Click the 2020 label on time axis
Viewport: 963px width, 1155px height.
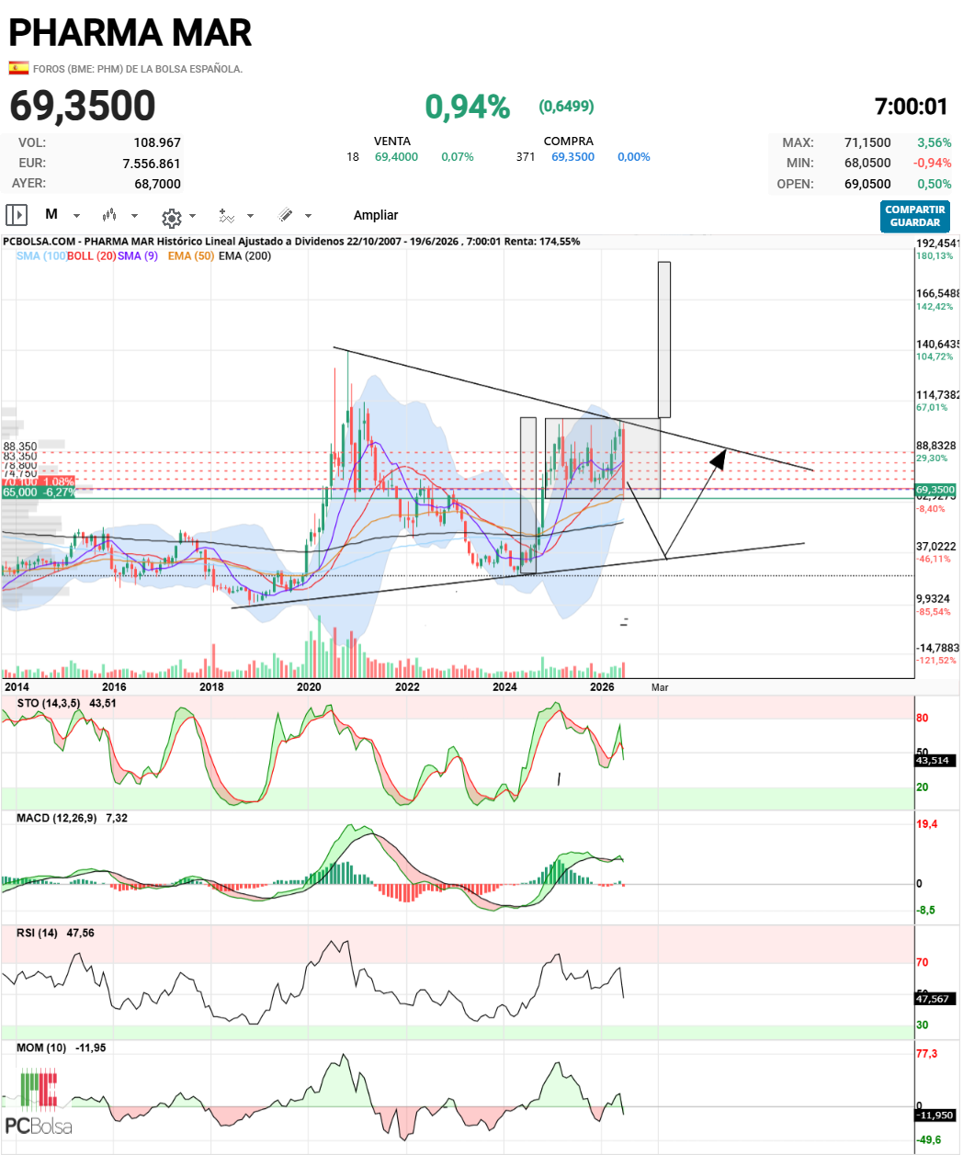point(309,687)
